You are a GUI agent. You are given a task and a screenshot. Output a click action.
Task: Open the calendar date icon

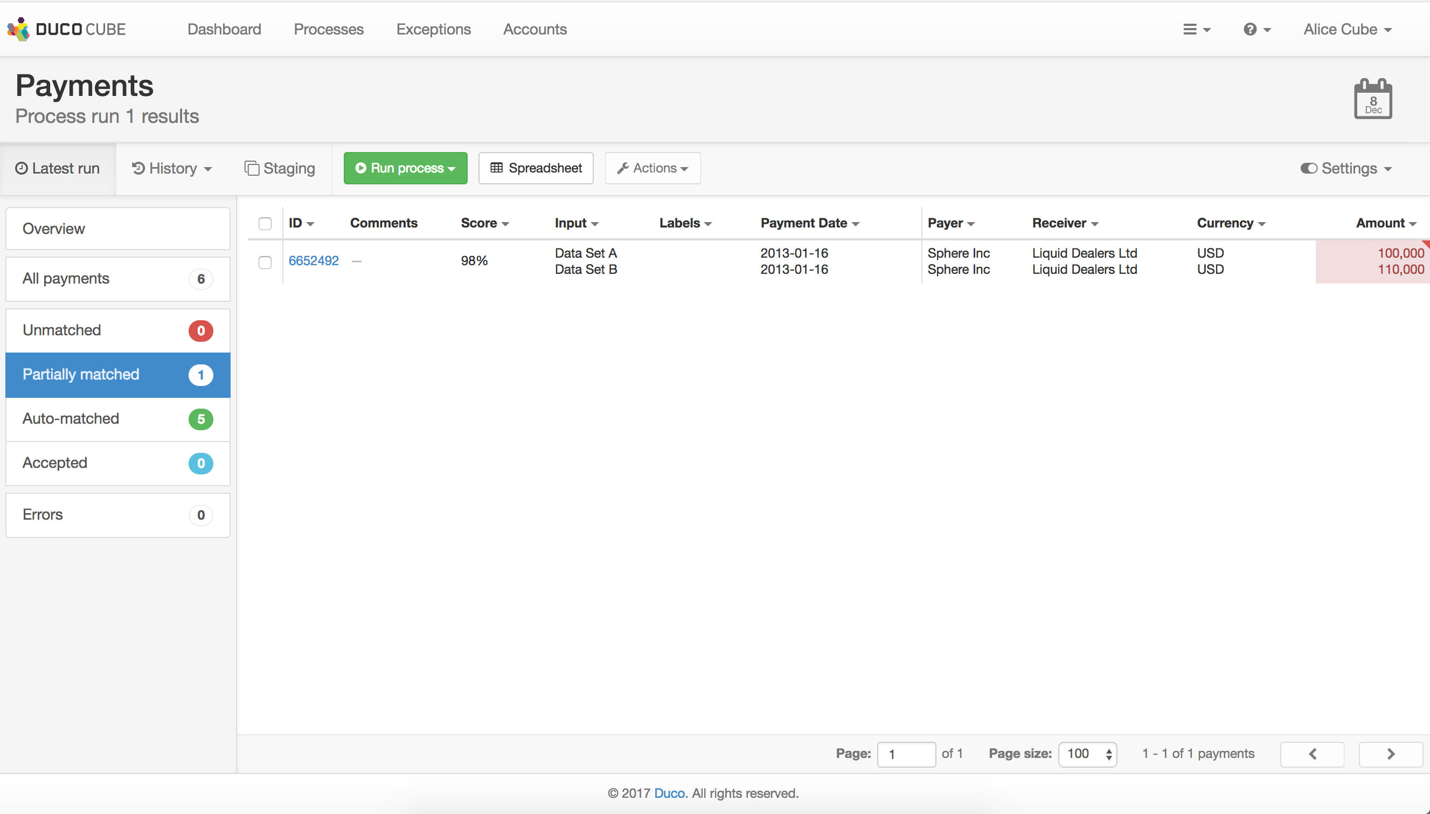click(x=1372, y=99)
